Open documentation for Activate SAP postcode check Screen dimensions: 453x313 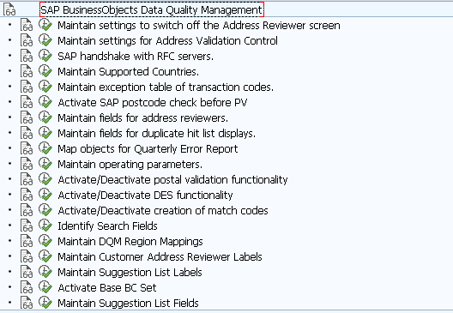pos(27,102)
